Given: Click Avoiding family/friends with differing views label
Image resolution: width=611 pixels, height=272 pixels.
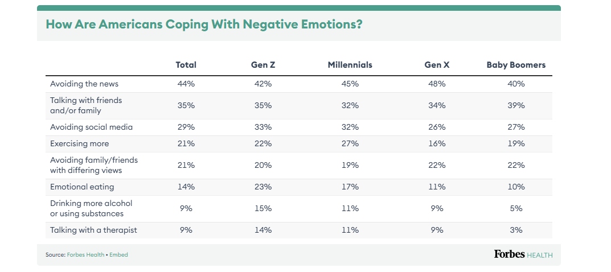Looking at the screenshot, I should point(94,165).
